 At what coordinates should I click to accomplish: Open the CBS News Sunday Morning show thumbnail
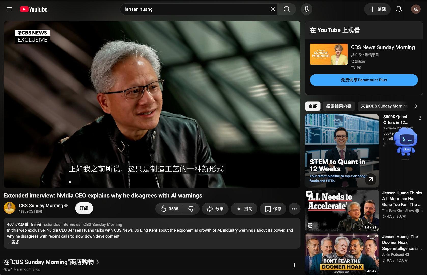coord(329,54)
